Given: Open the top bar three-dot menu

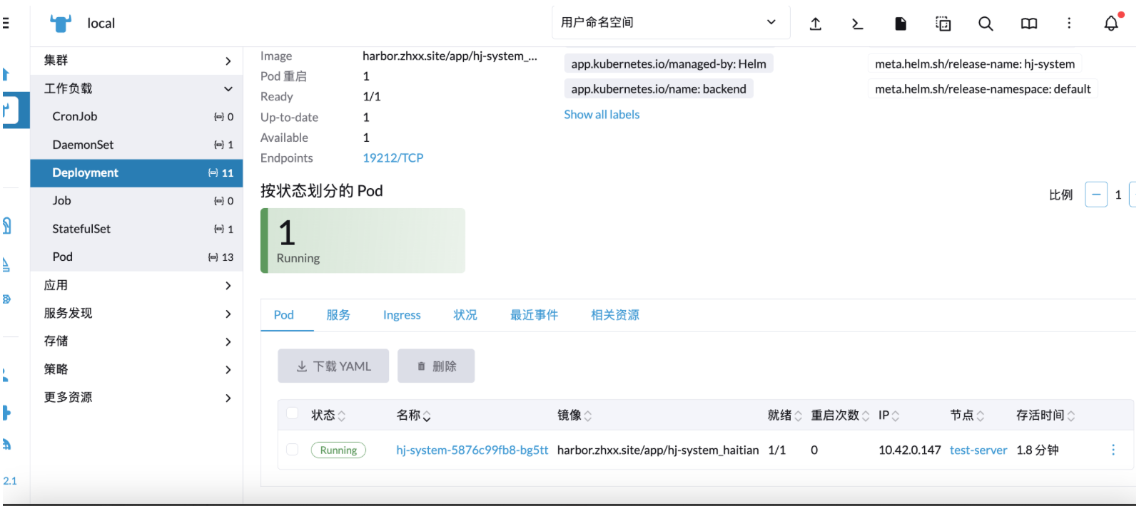Looking at the screenshot, I should point(1069,24).
